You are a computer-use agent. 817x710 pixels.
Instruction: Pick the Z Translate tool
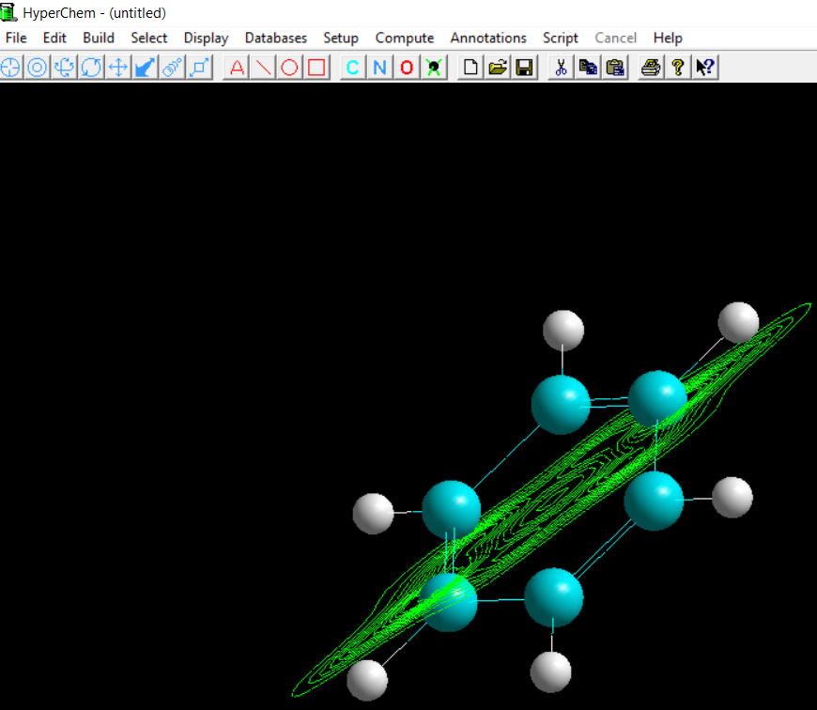tap(146, 68)
